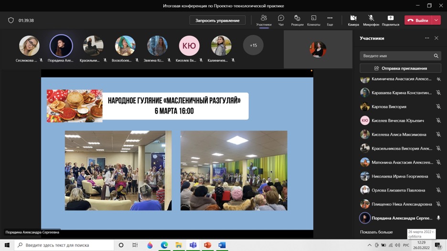
Task: Toggle the Участники tab in toolbar
Action: pos(264,20)
